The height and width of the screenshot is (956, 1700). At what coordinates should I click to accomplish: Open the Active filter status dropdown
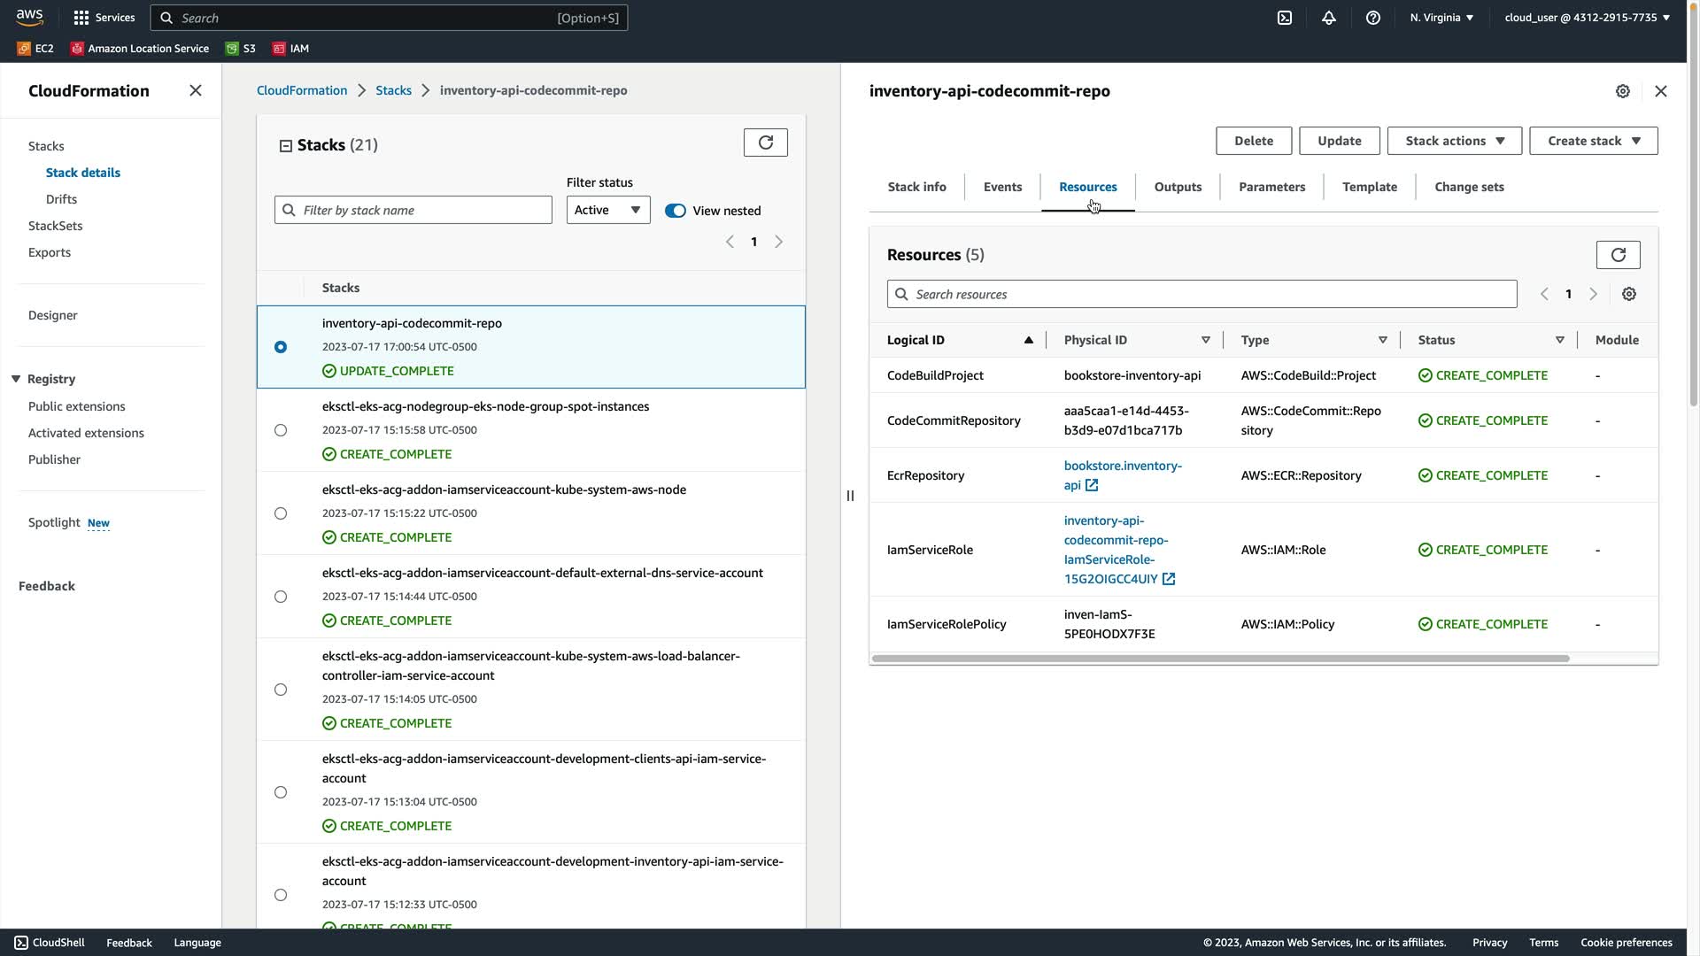click(x=608, y=210)
